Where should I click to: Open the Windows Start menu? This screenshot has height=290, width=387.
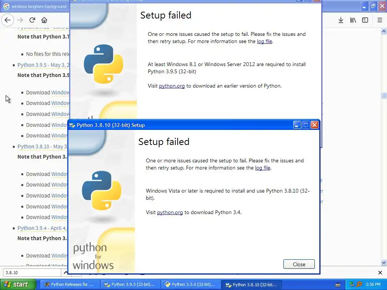pos(18,284)
